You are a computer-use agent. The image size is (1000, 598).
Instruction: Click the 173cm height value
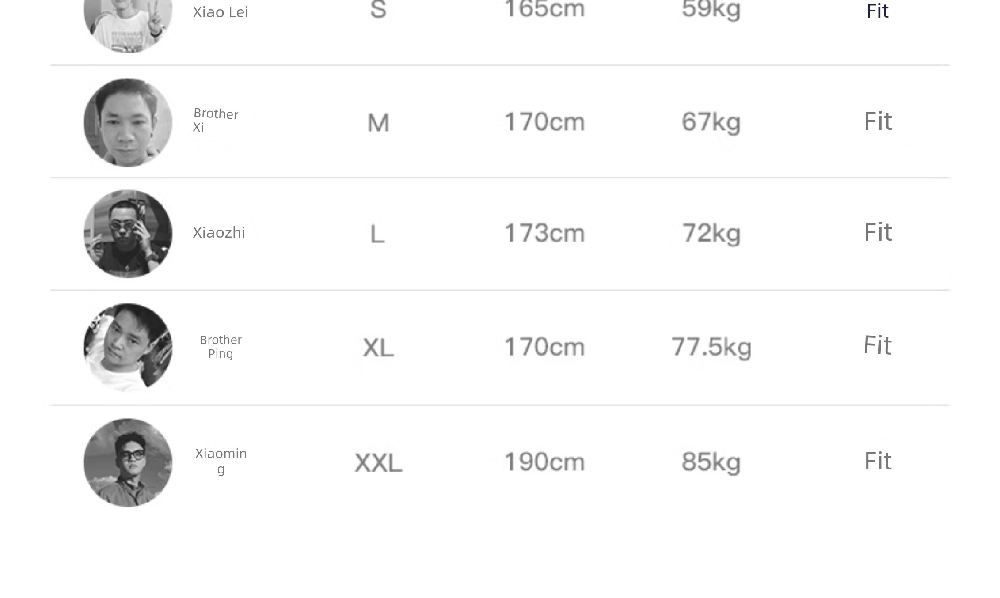[544, 233]
